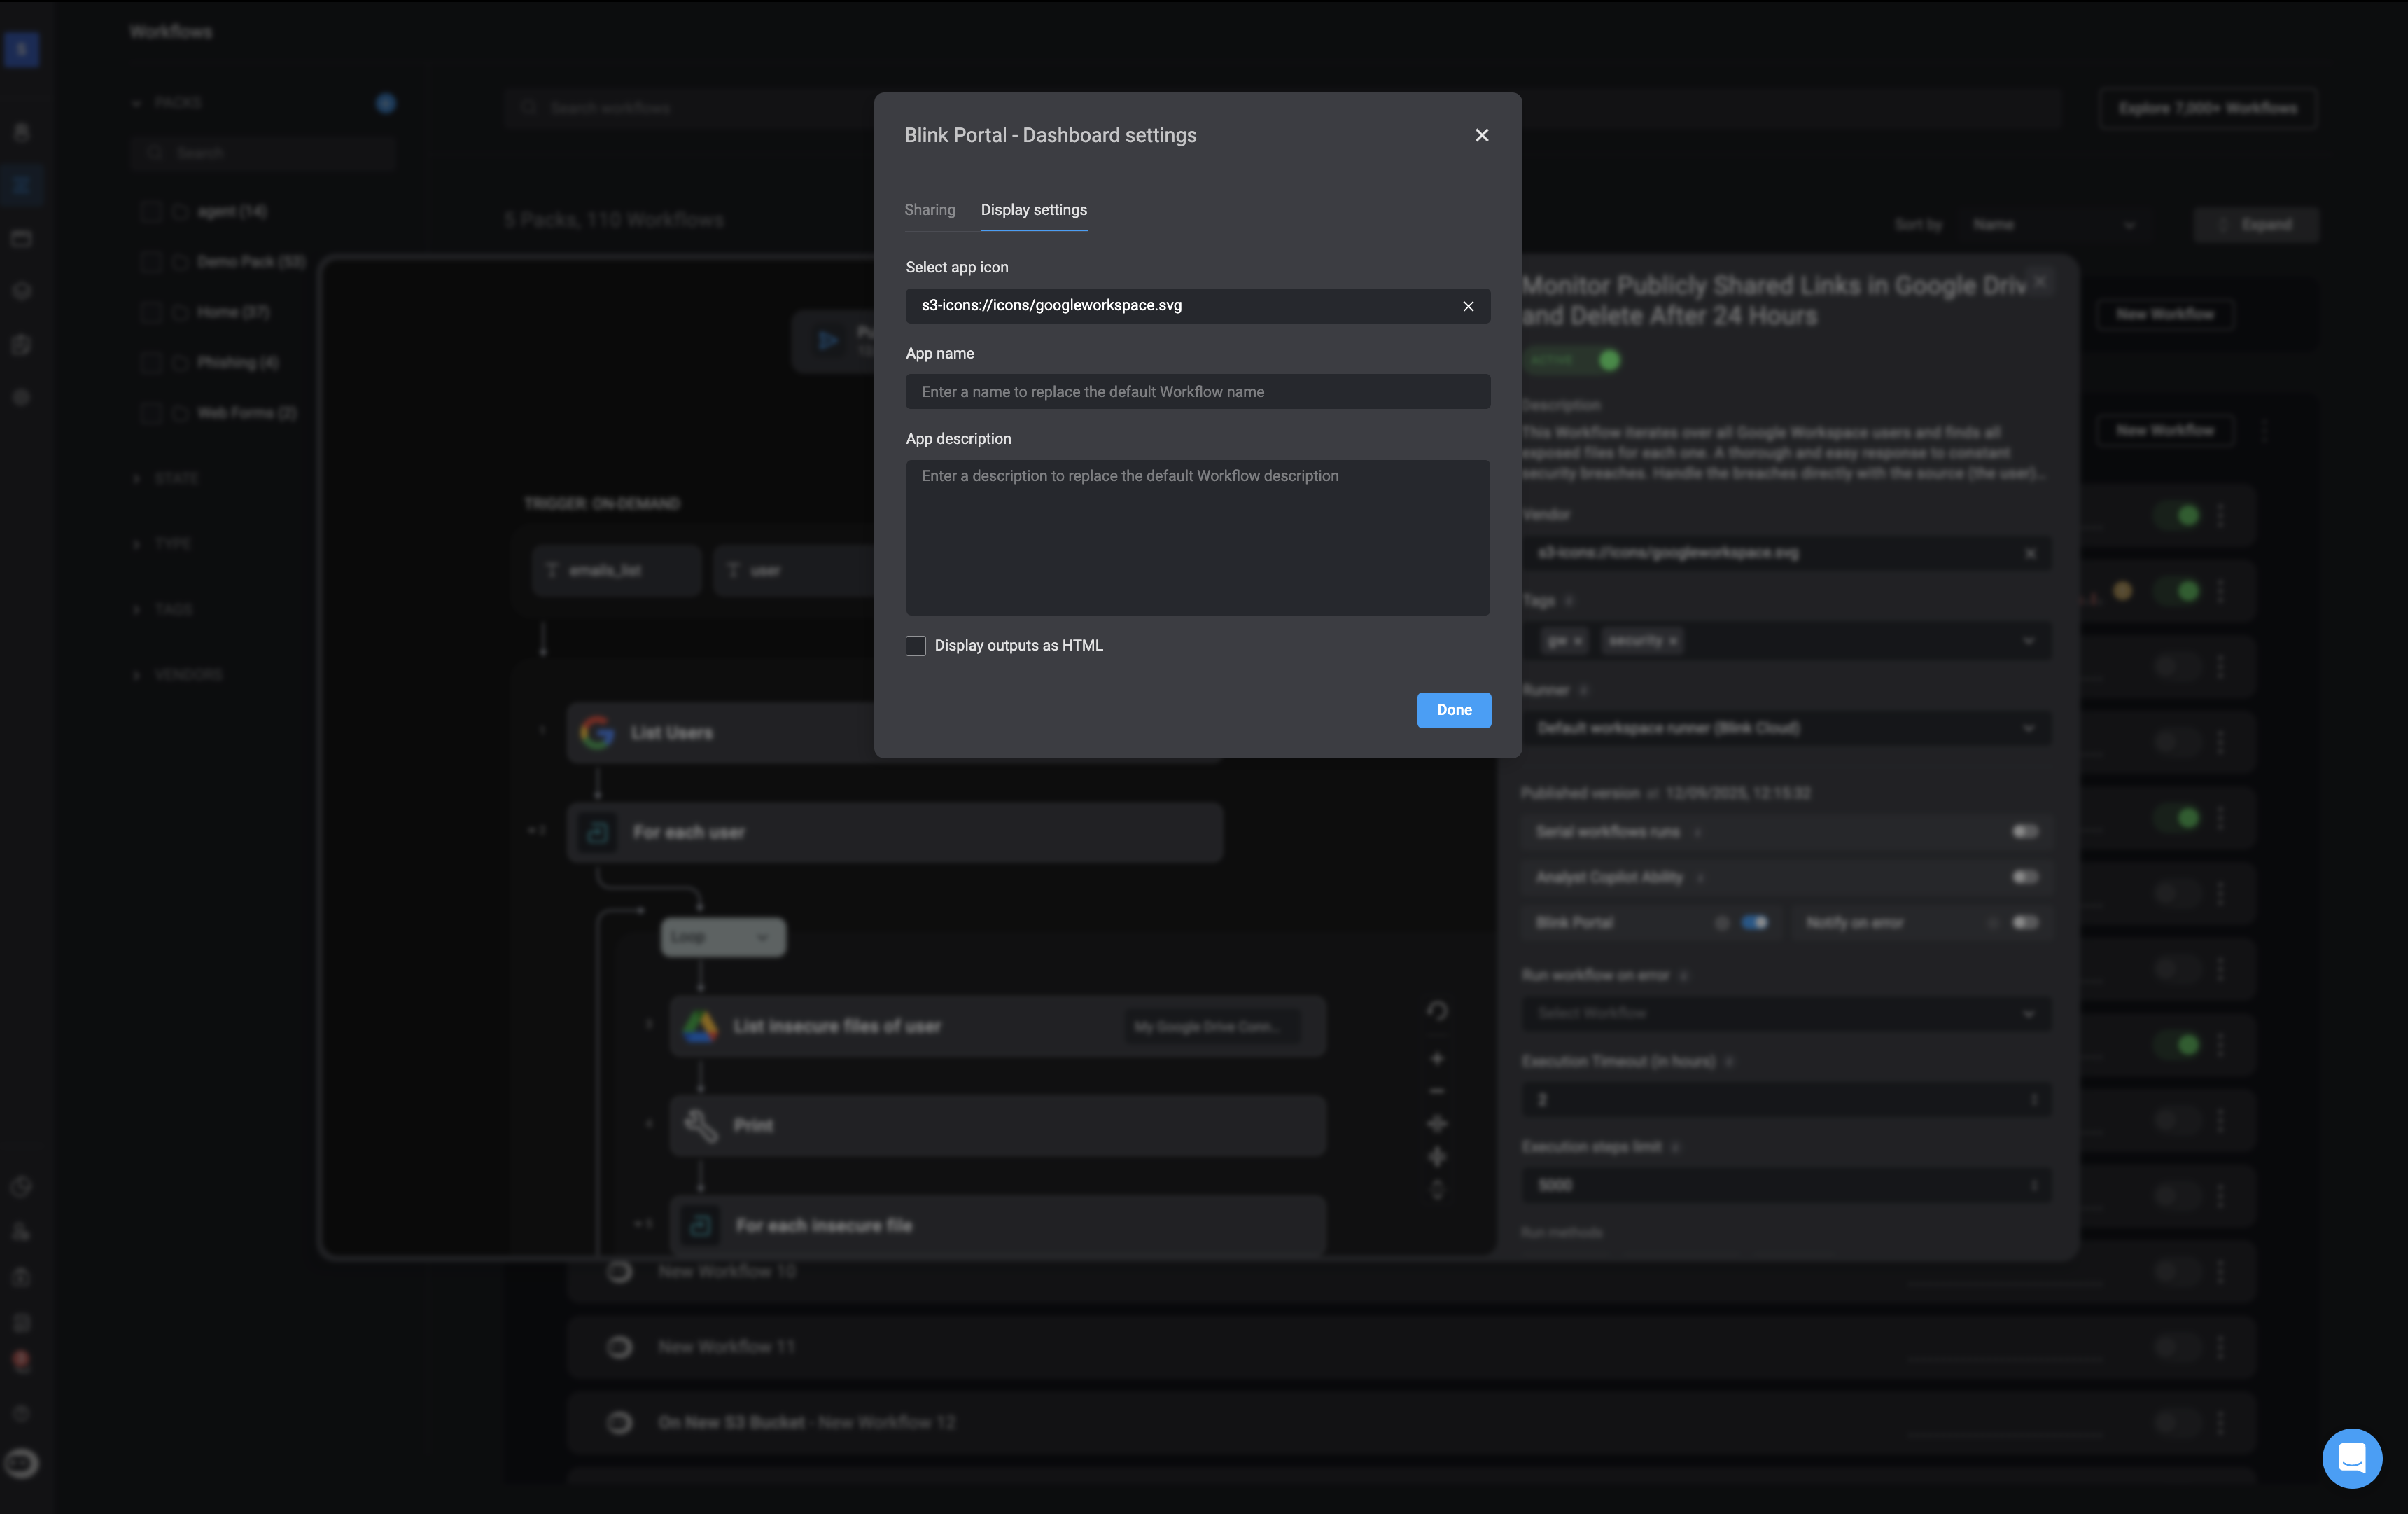Select the Display settings tab

[x=1033, y=210]
